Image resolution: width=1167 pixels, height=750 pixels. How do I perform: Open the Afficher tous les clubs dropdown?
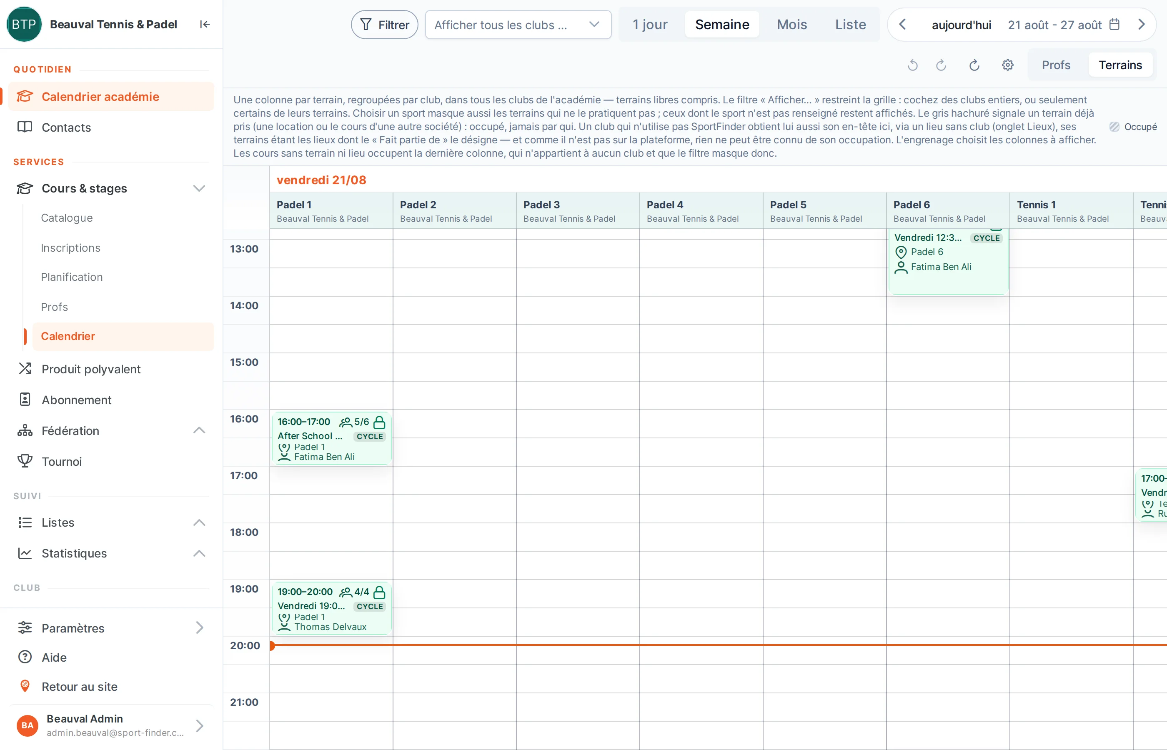coord(518,25)
